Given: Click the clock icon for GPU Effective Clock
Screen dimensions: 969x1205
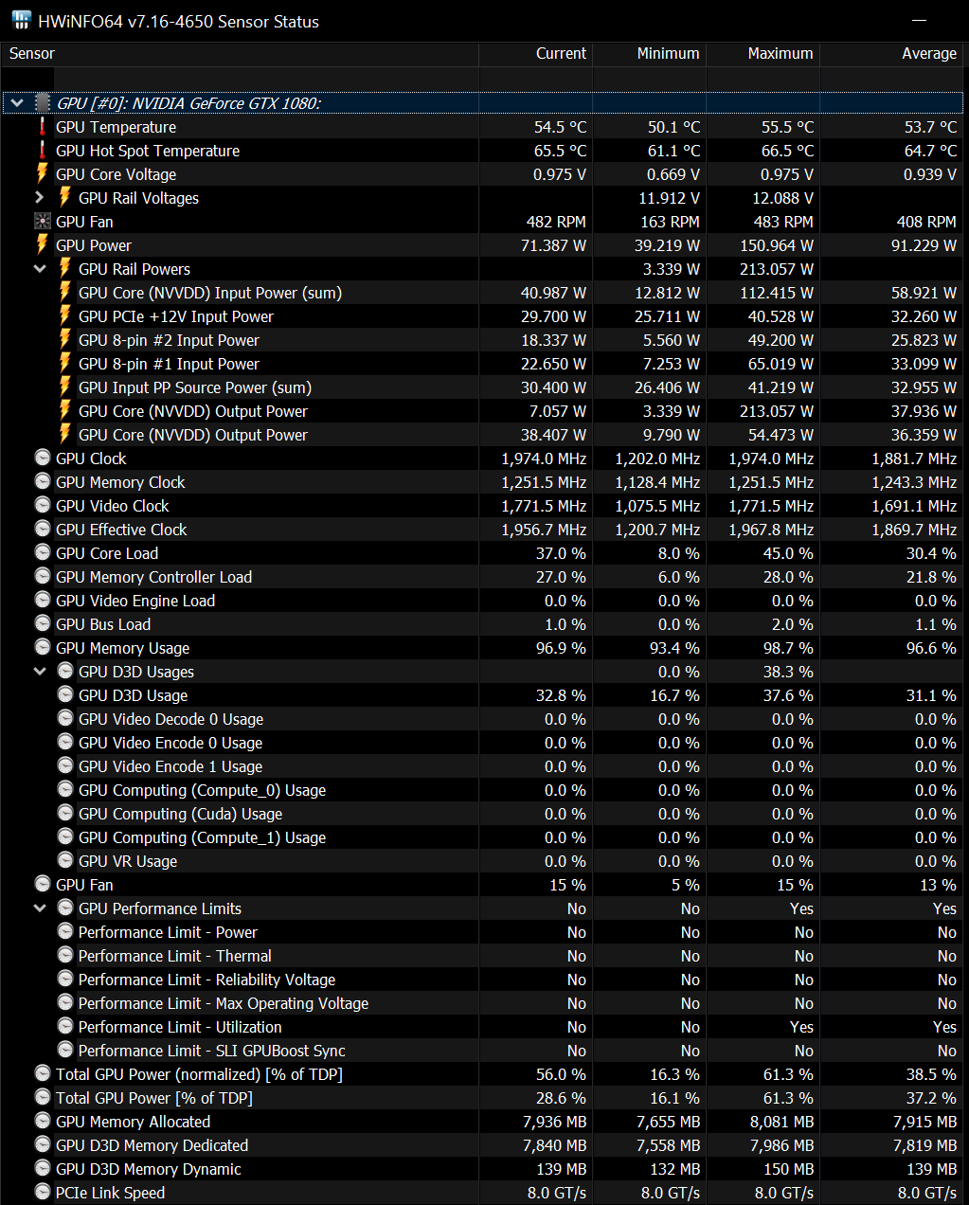Looking at the screenshot, I should [43, 529].
